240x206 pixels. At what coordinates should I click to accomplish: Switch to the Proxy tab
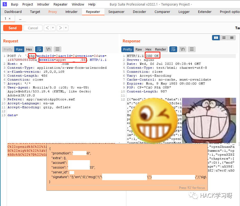coord(53,12)
